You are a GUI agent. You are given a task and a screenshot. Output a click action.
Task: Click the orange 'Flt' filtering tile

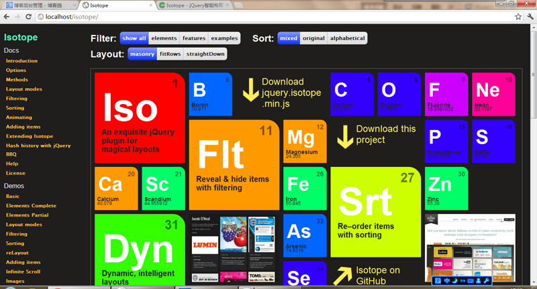[x=234, y=165]
